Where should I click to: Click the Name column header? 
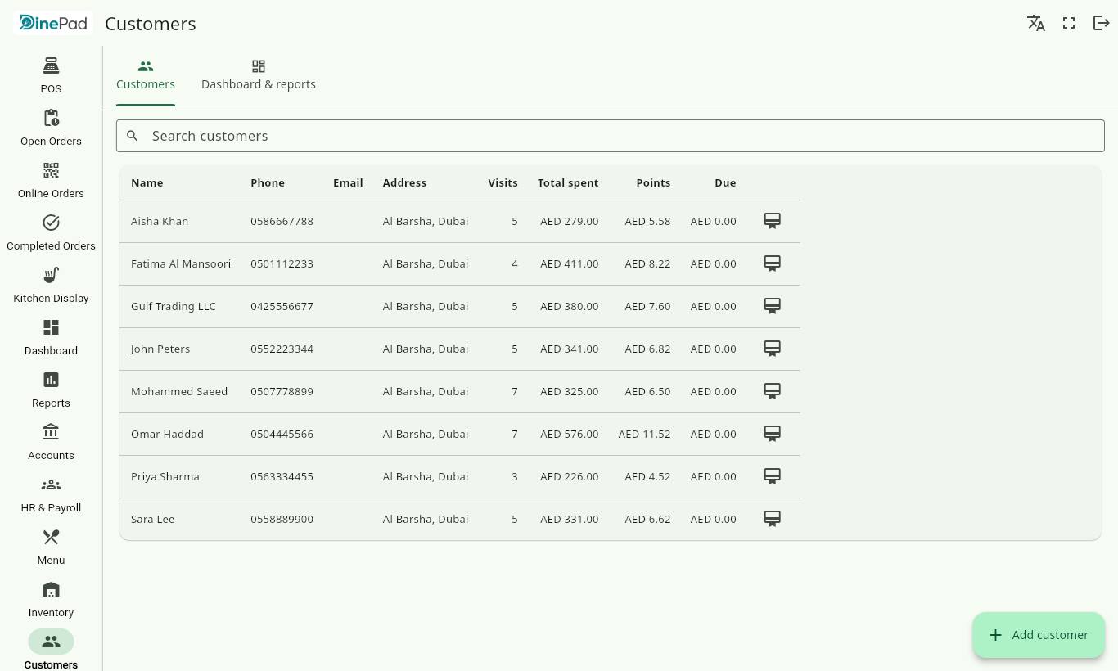click(x=147, y=182)
